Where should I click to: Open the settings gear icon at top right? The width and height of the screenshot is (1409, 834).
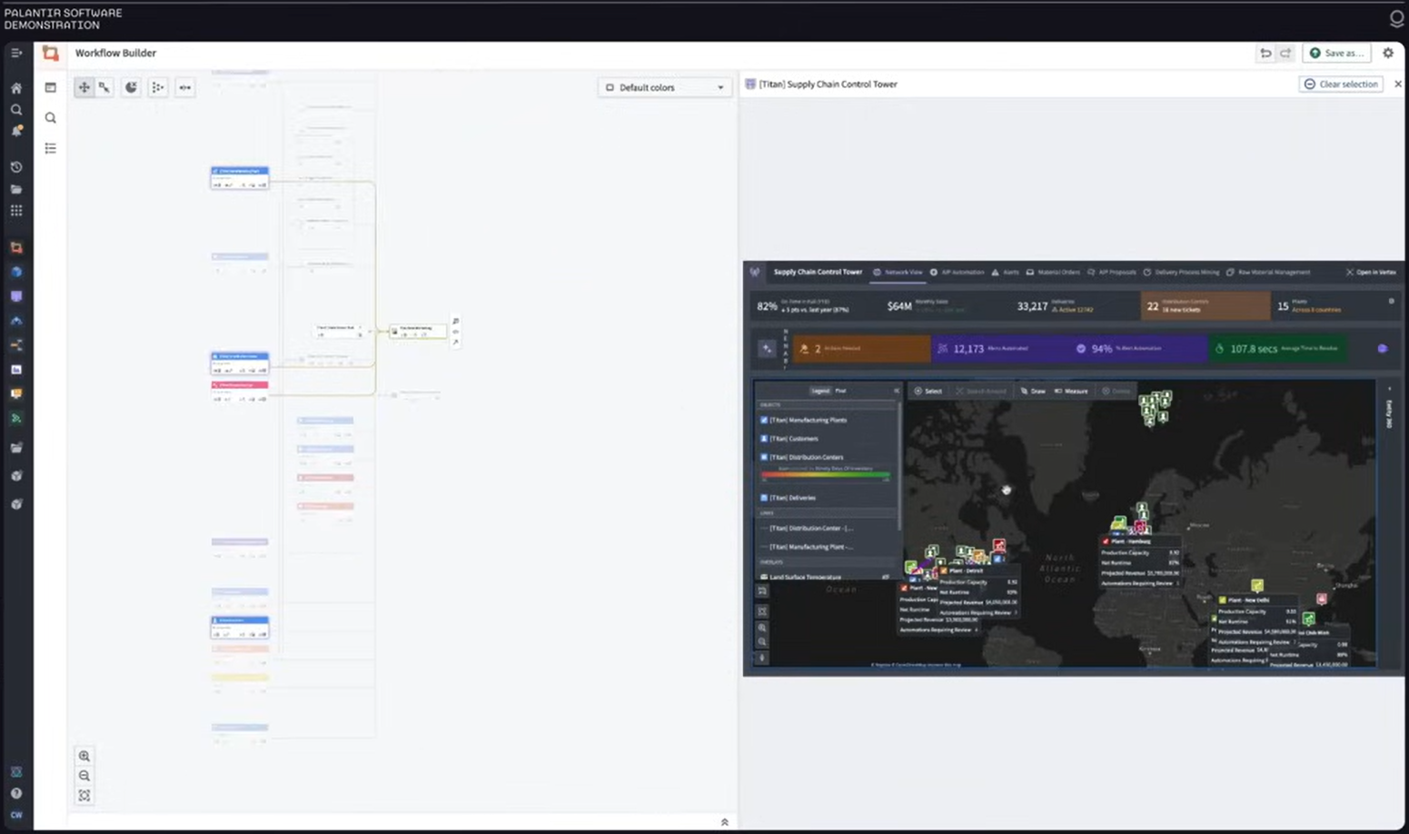tap(1388, 53)
